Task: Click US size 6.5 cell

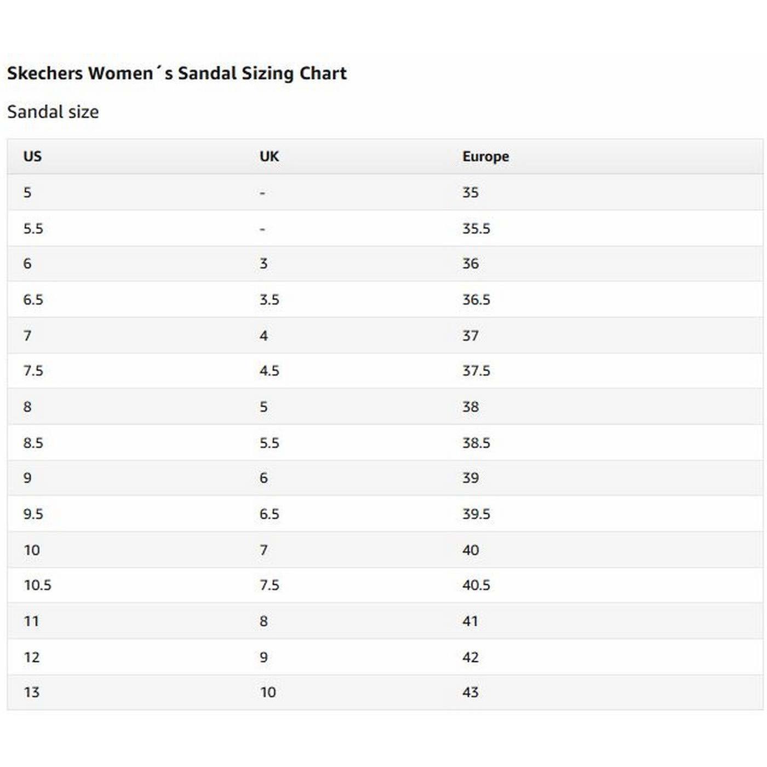Action: 33,300
